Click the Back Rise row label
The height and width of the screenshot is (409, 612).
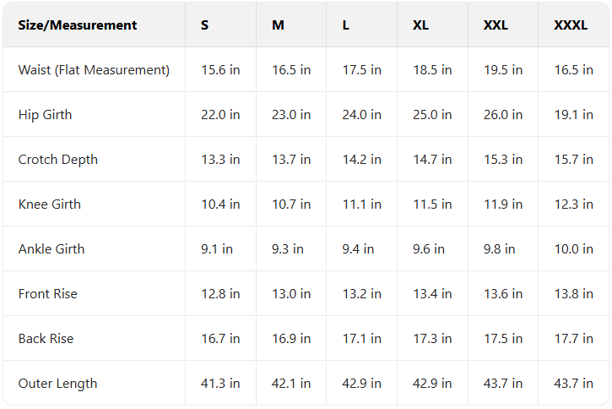pyautogui.click(x=46, y=339)
